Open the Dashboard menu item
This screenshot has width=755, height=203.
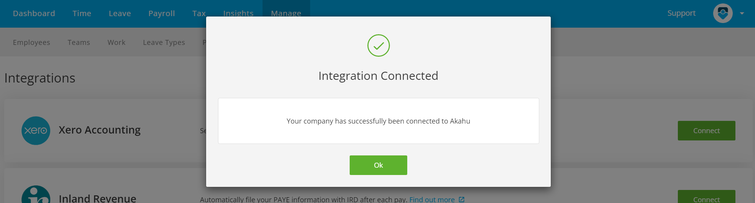point(34,13)
